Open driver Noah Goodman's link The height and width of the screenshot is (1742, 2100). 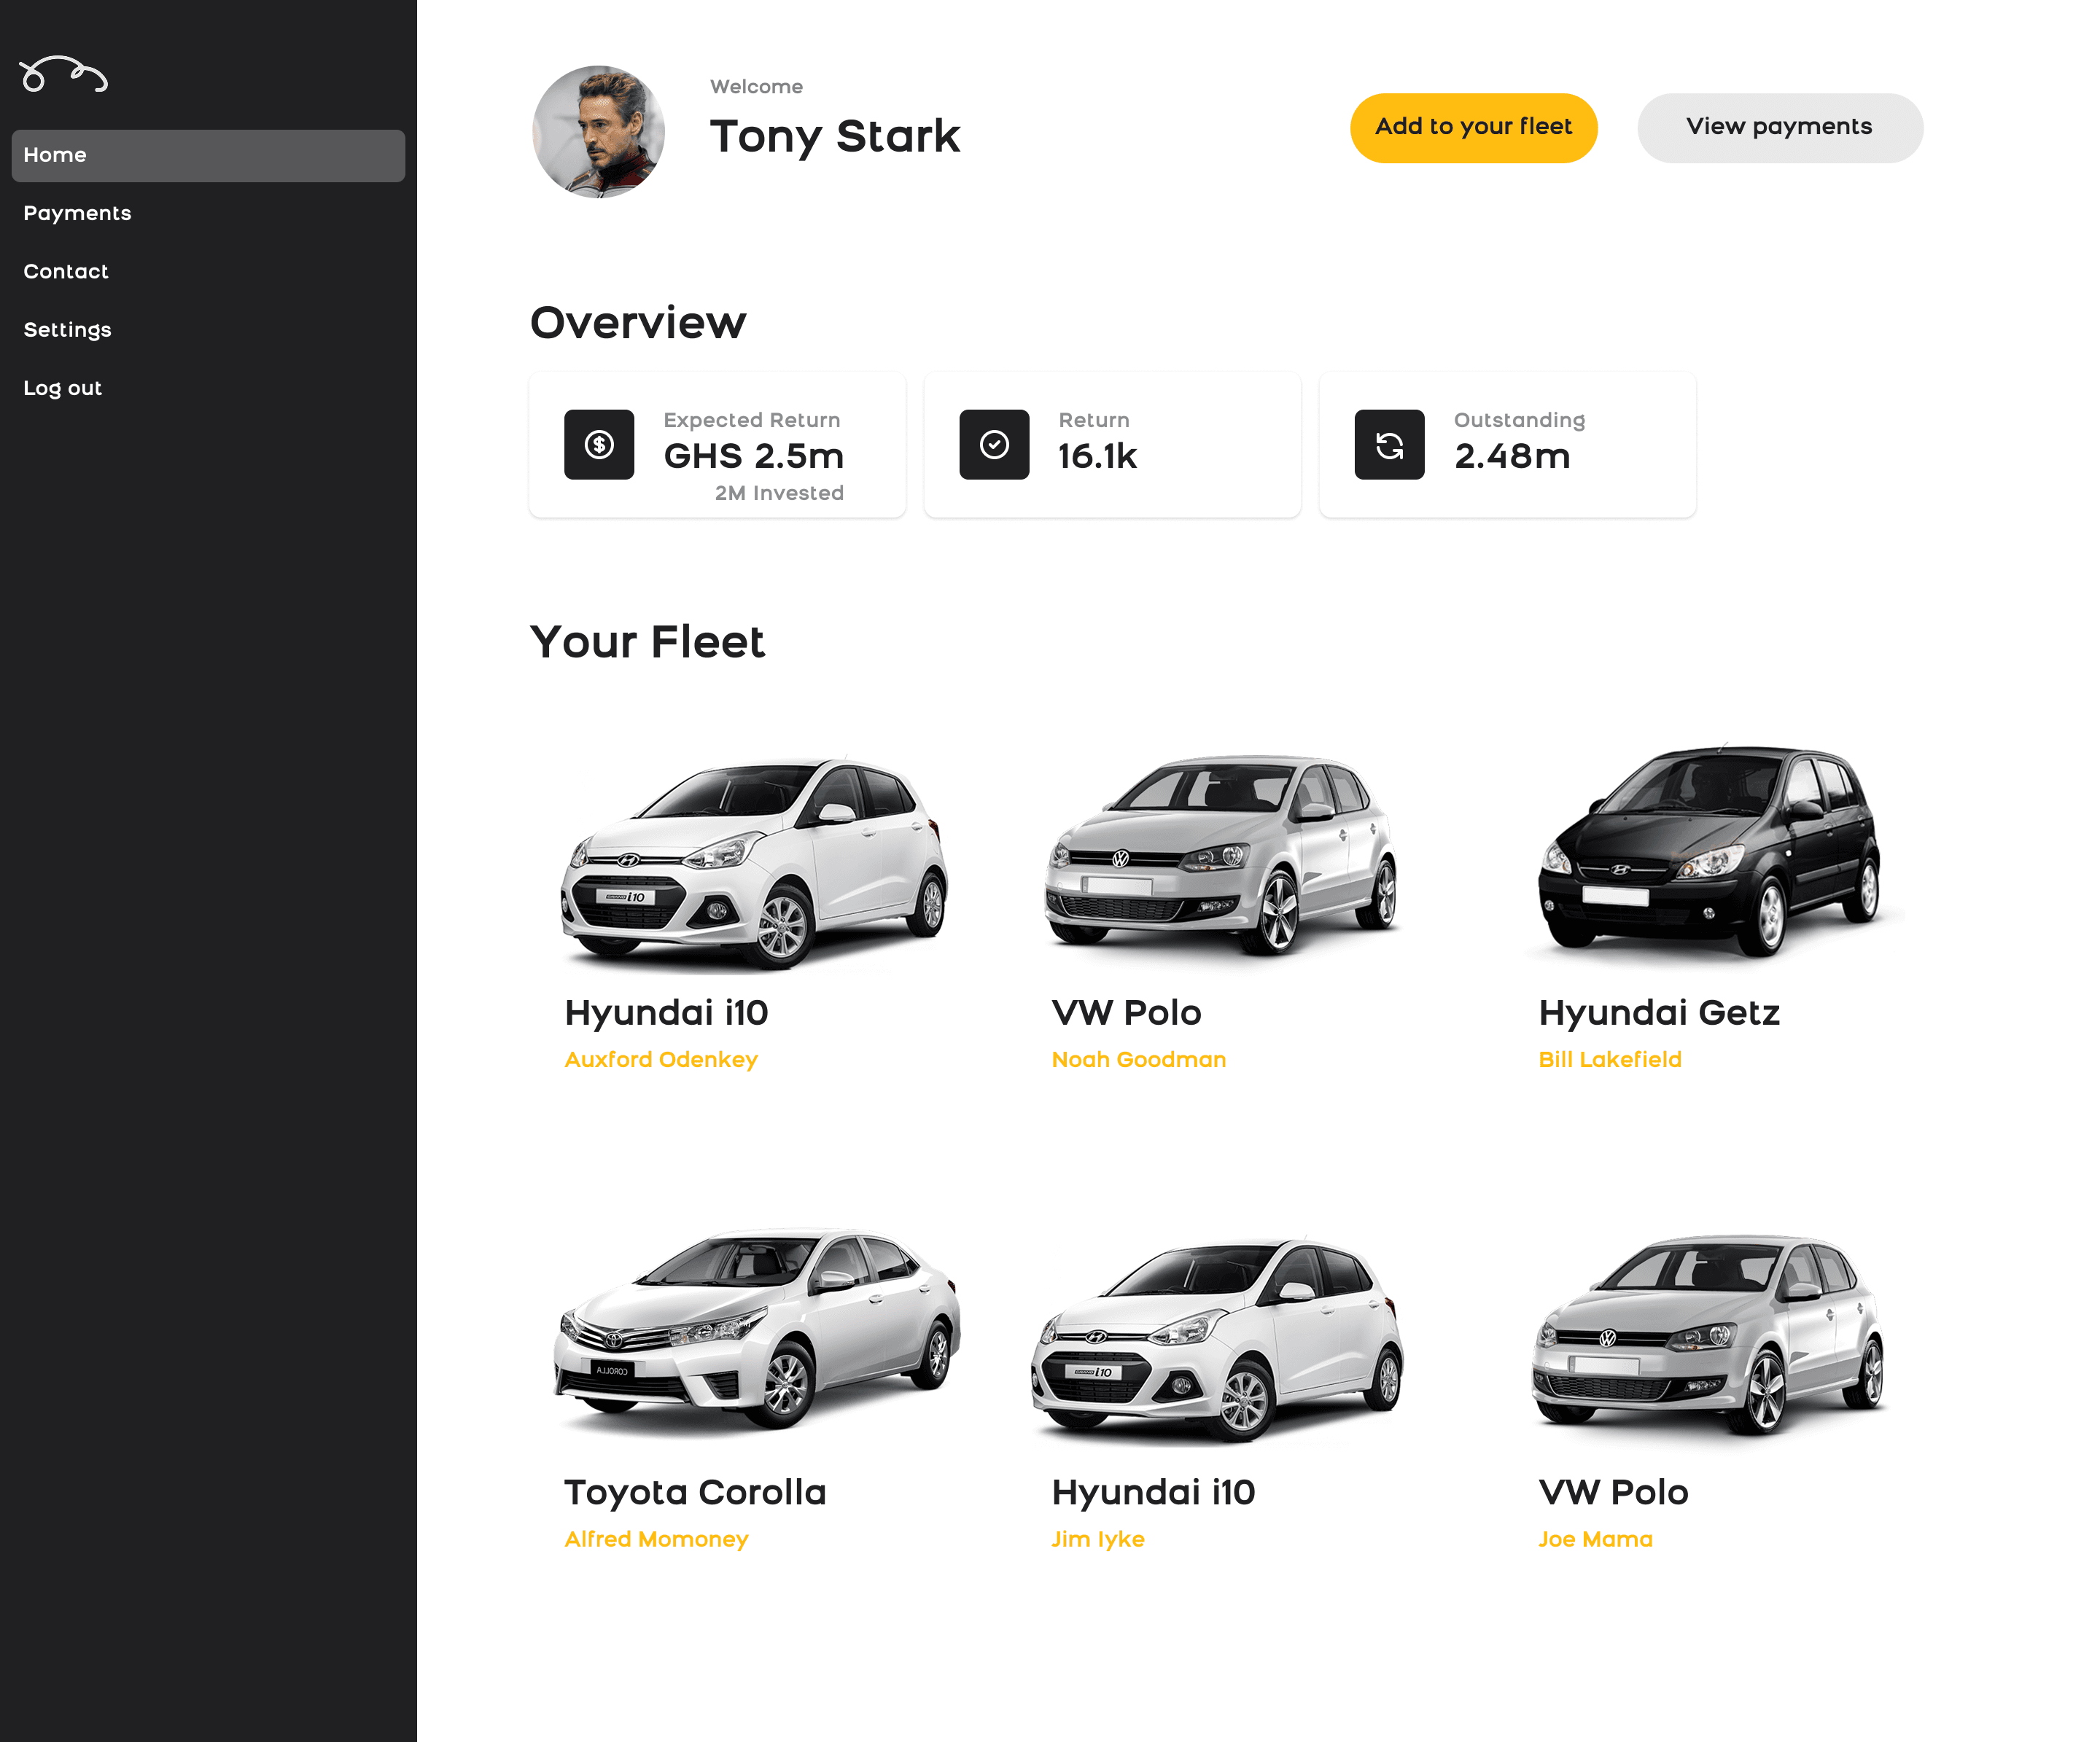[x=1138, y=1059]
